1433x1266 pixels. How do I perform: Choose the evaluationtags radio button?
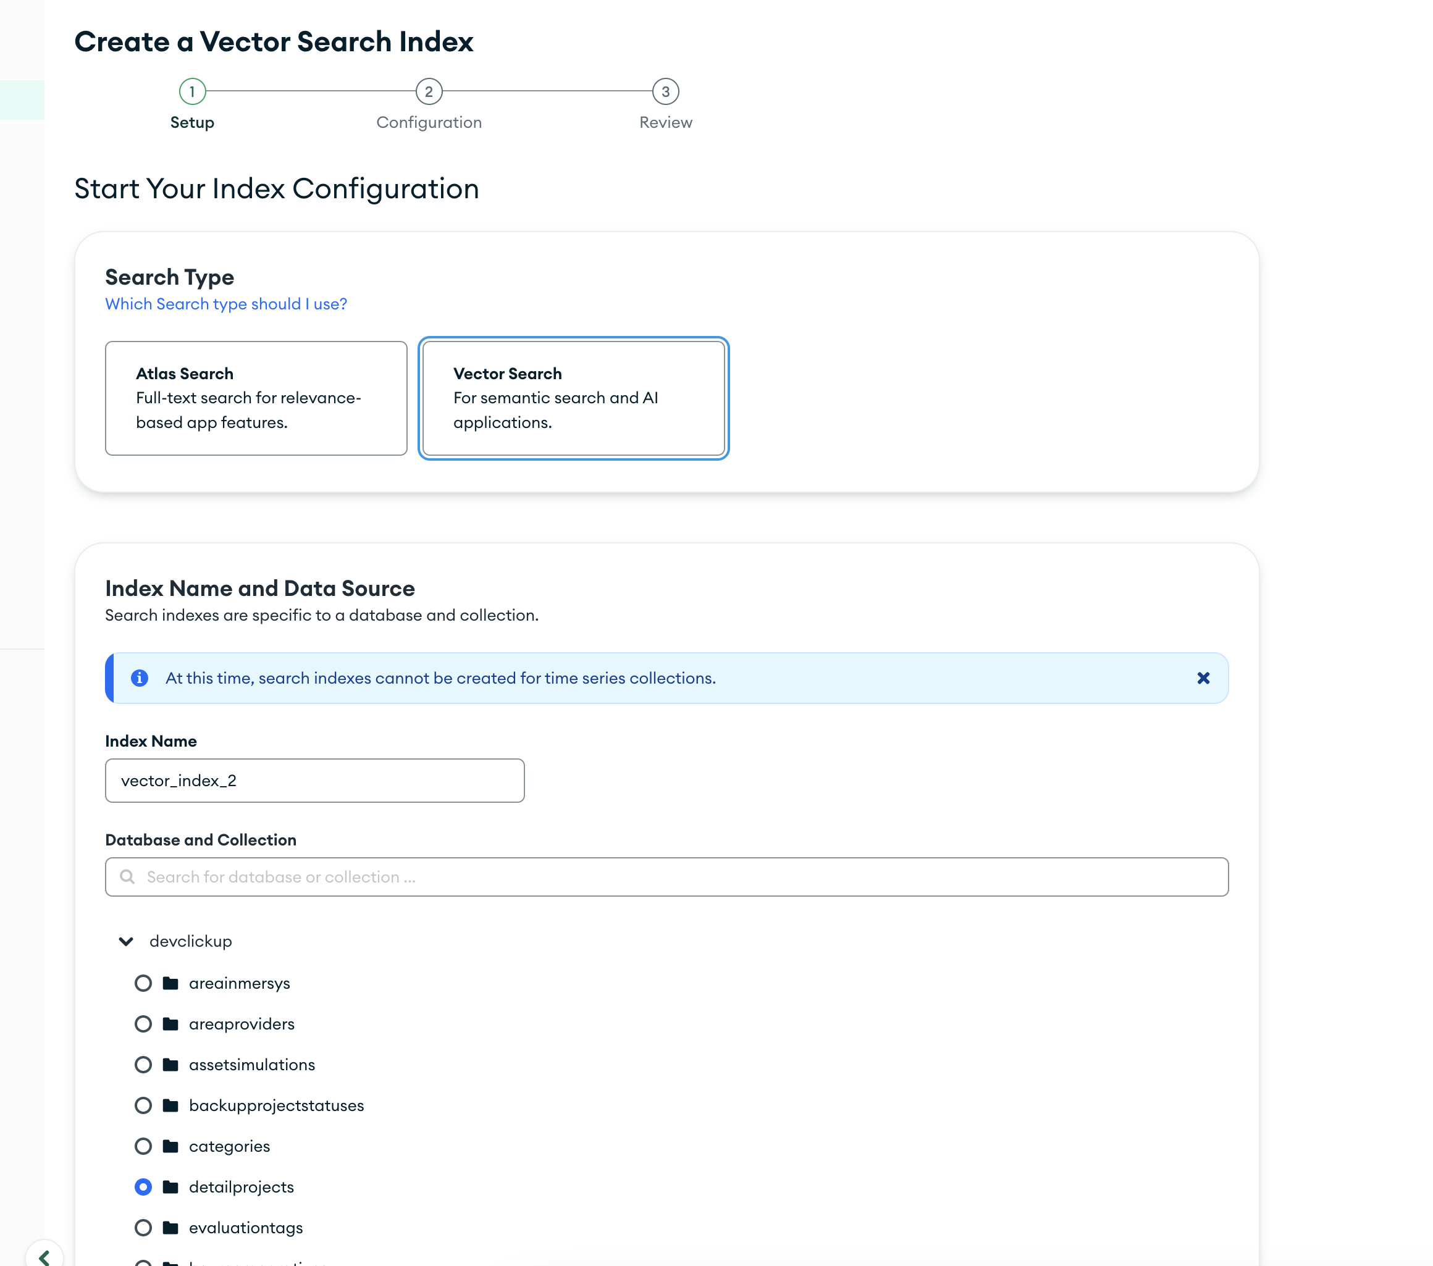tap(143, 1228)
